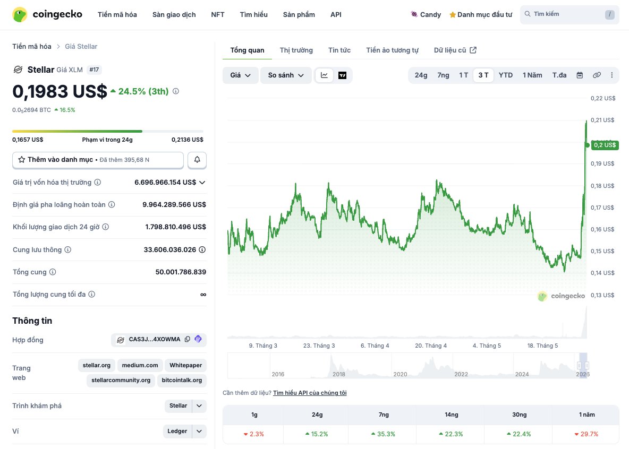Open the Sản phẩm nav menu
Viewport: 629px width, 449px height.
[299, 14]
